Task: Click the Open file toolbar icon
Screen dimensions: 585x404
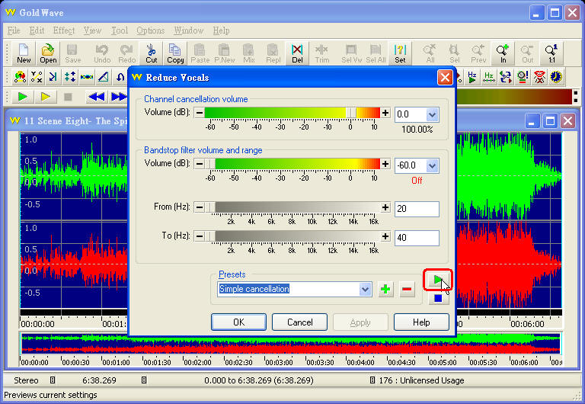Action: [48, 54]
